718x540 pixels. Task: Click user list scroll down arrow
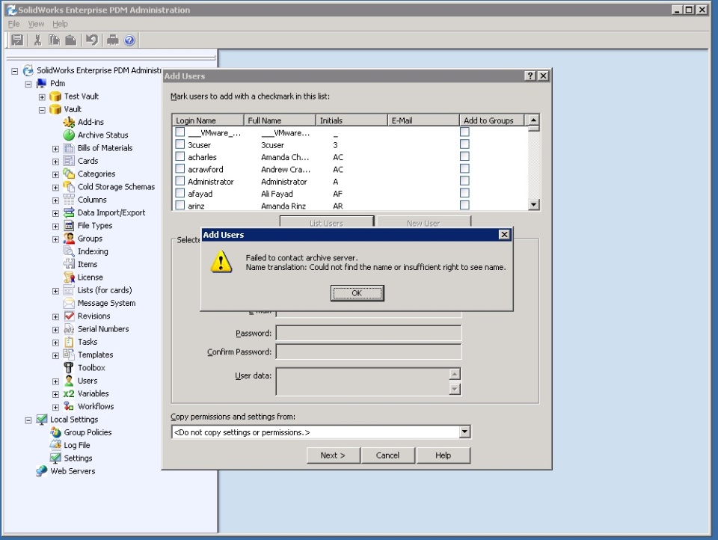click(533, 204)
